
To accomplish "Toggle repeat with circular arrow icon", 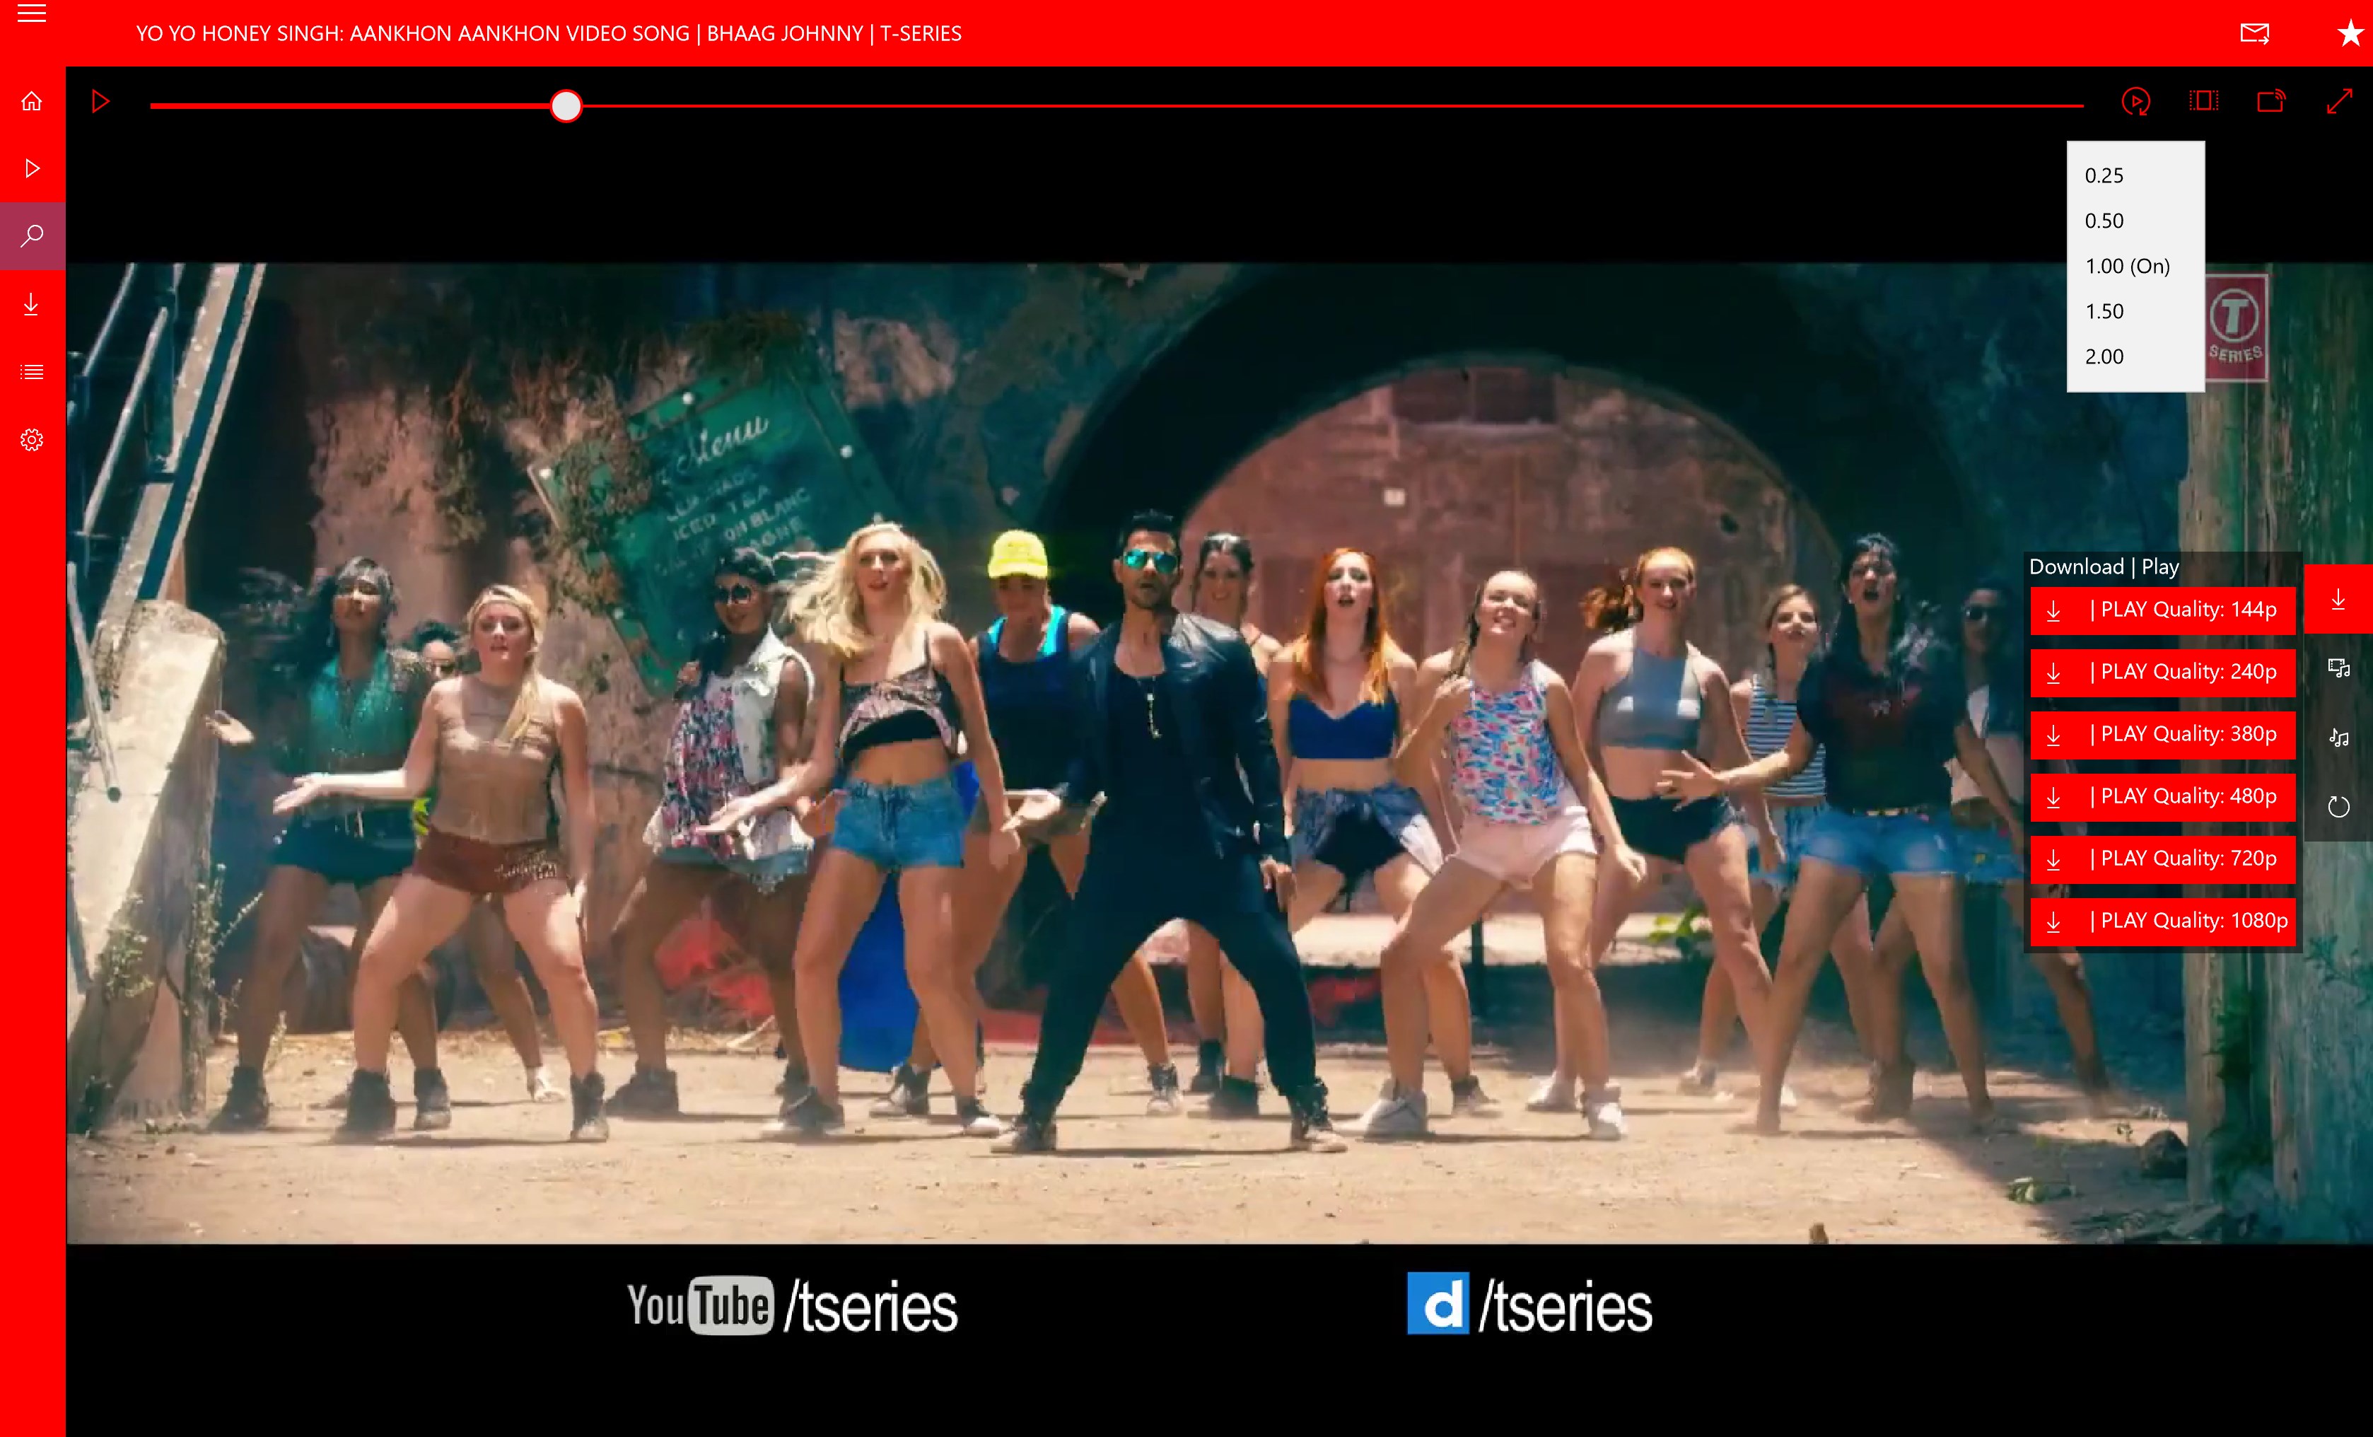I will 2338,806.
